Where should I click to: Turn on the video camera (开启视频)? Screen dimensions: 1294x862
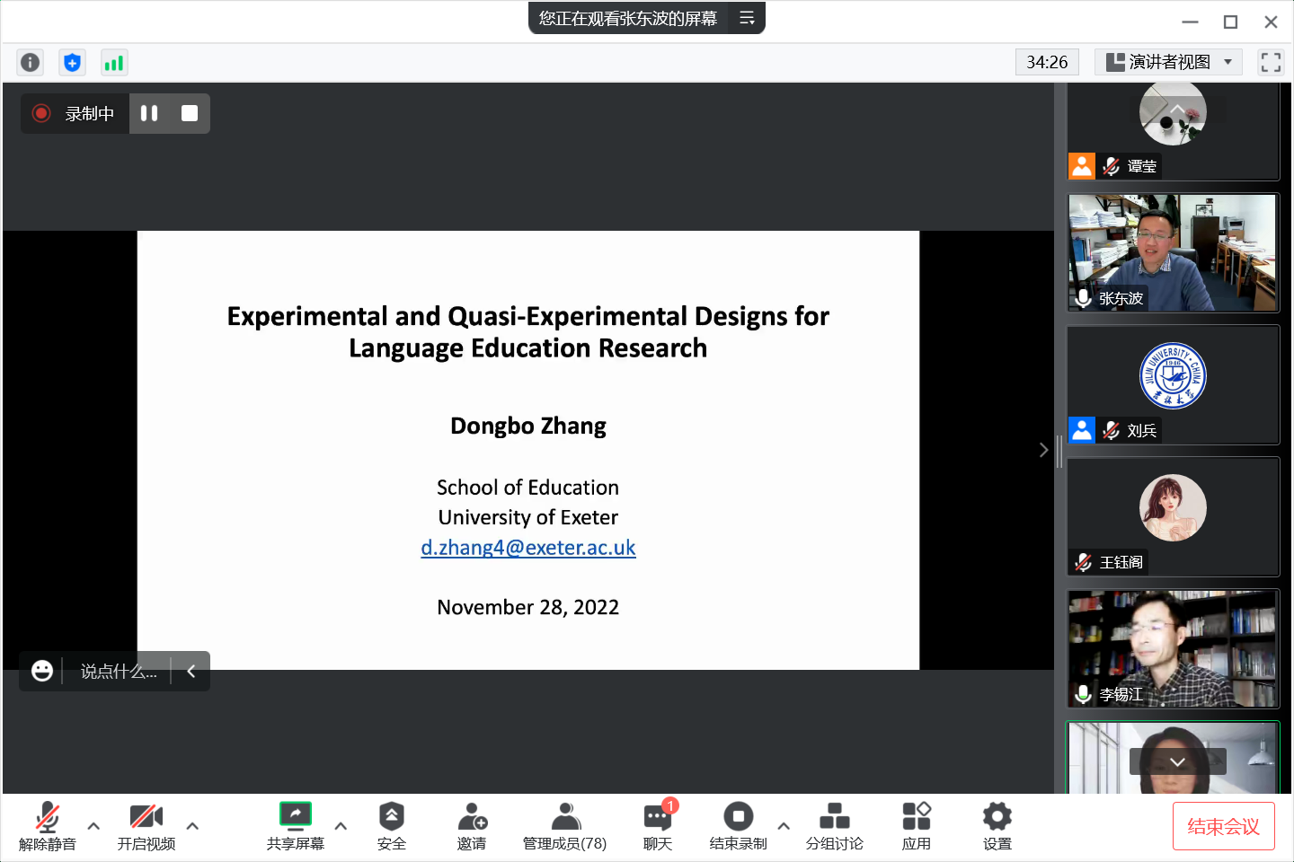(x=146, y=826)
